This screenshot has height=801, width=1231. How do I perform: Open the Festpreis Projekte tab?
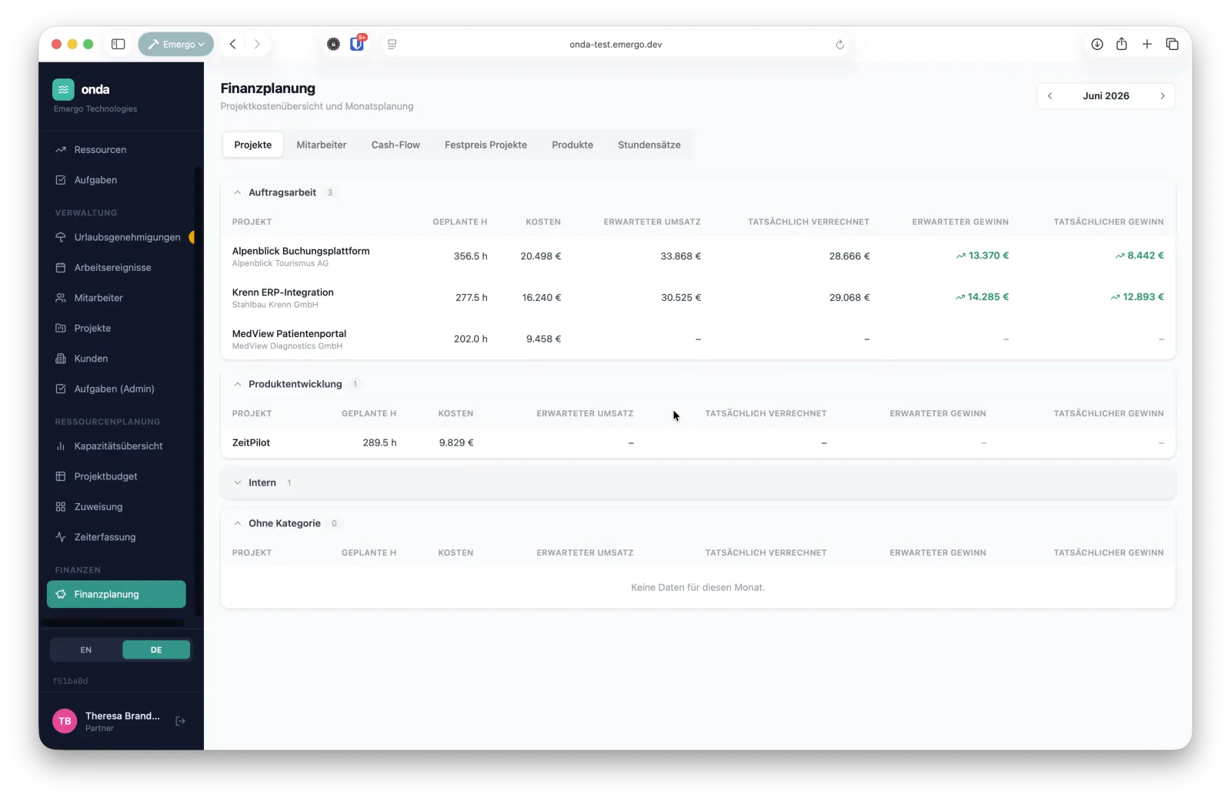(485, 145)
